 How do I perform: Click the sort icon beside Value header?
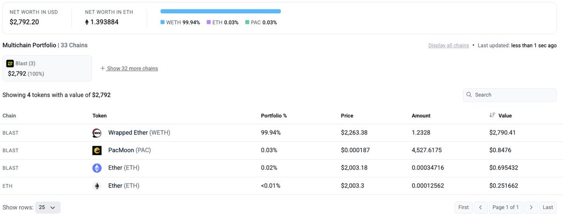click(492, 116)
